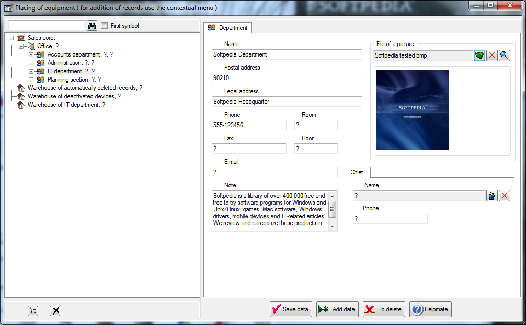Click E-mail input field
Screen dimensions: 526x325
[x=275, y=172]
